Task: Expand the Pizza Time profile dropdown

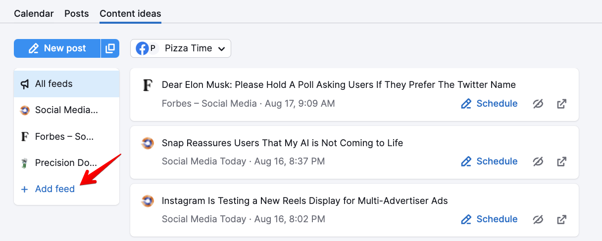Action: [181, 48]
